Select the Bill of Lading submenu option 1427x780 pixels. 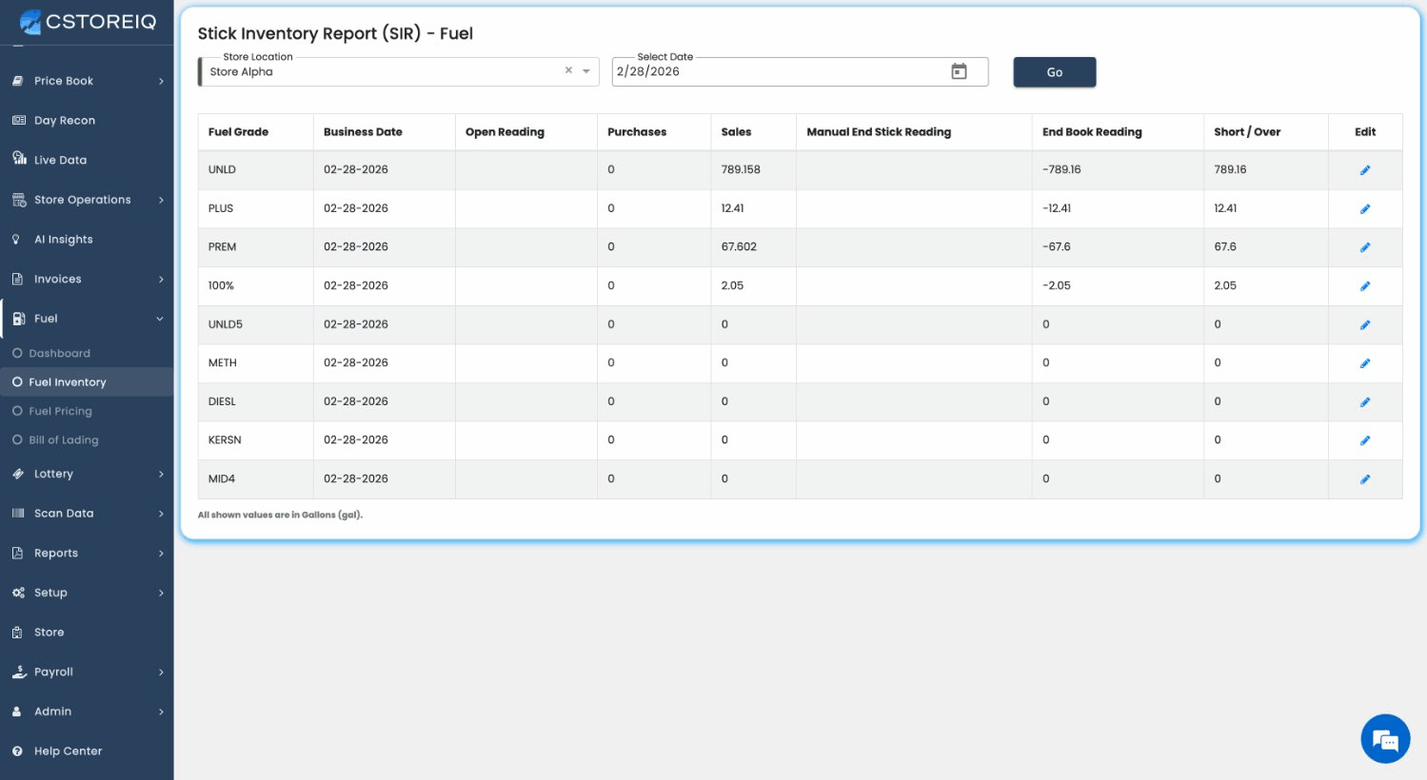[63, 440]
